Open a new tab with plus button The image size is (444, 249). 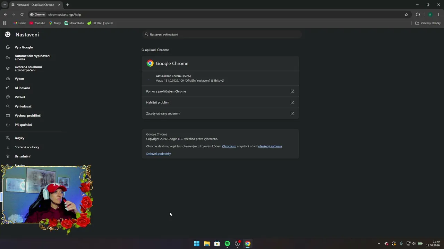[x=67, y=5]
